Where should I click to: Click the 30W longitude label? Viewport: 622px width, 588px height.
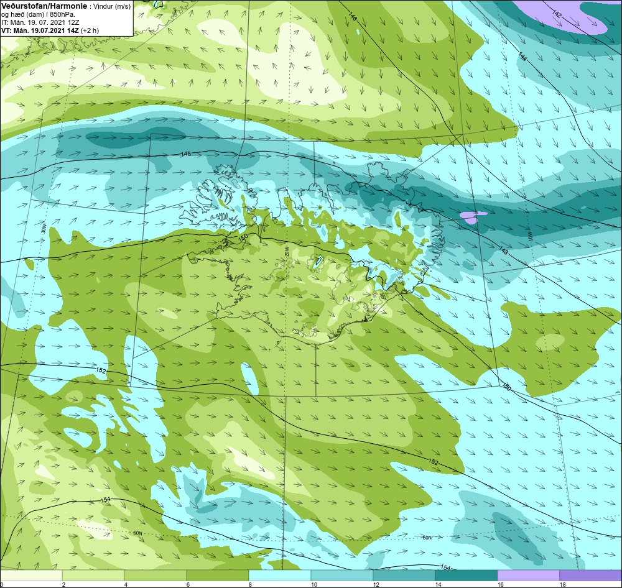click(x=44, y=229)
